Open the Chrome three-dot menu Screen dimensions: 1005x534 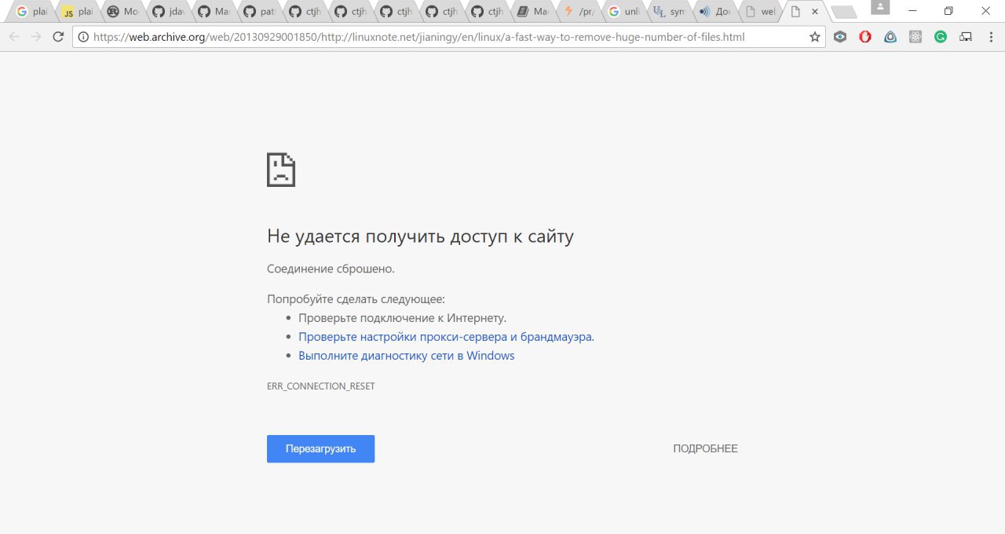point(990,37)
